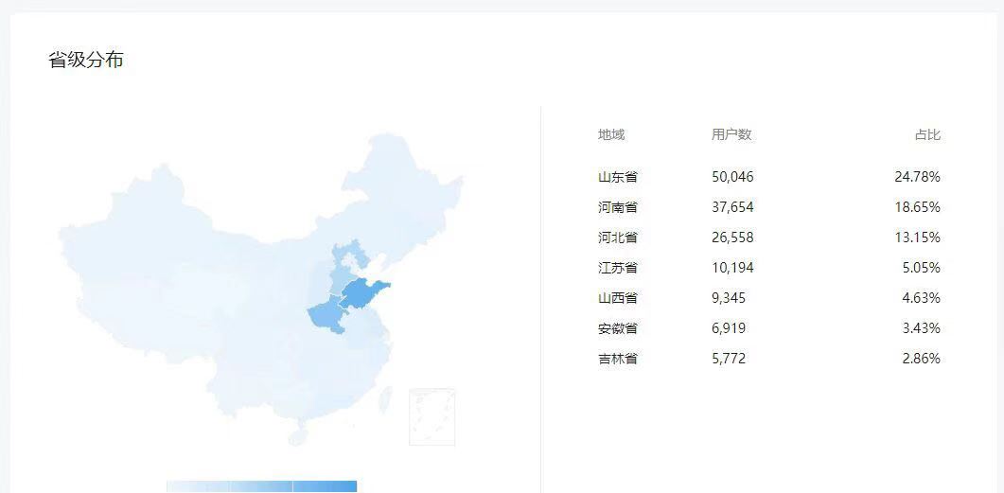Select the 吉林省 row label

click(618, 359)
